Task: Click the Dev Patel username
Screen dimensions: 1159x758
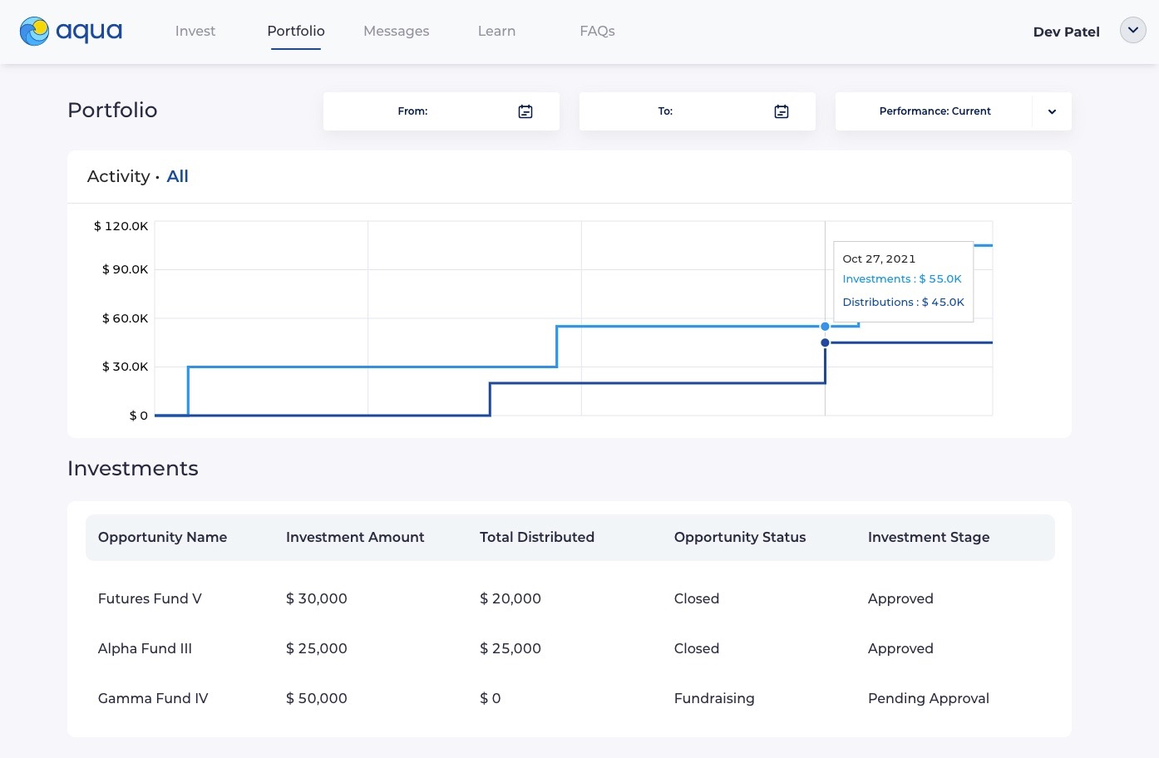Action: [1066, 32]
